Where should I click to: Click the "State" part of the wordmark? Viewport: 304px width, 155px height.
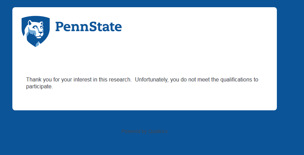(106, 26)
